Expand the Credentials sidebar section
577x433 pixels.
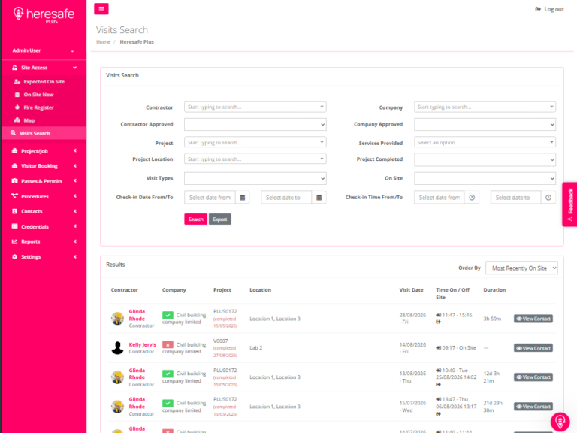tap(44, 226)
